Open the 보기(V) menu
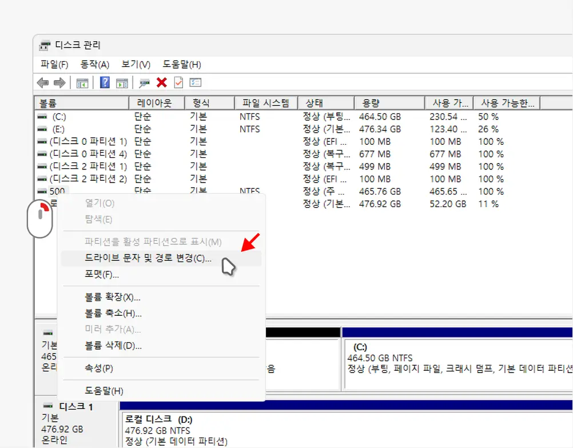 pos(134,64)
